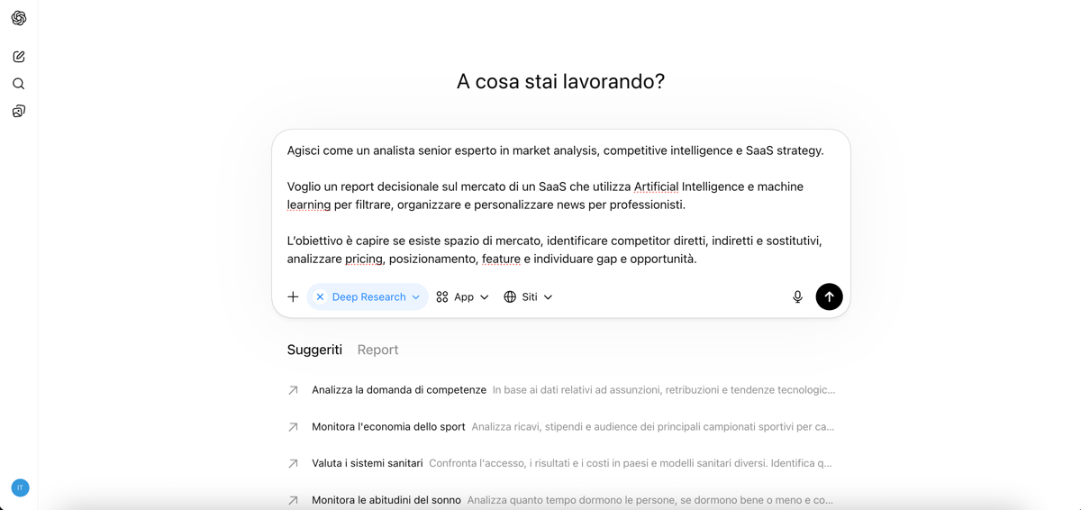
Task: Click arrow icon beside 'Valuta i sistemi sanitari'
Action: pyautogui.click(x=293, y=463)
